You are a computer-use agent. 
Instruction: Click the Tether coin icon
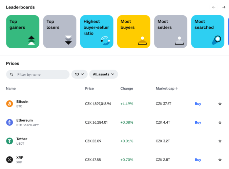pyautogui.click(x=9, y=141)
